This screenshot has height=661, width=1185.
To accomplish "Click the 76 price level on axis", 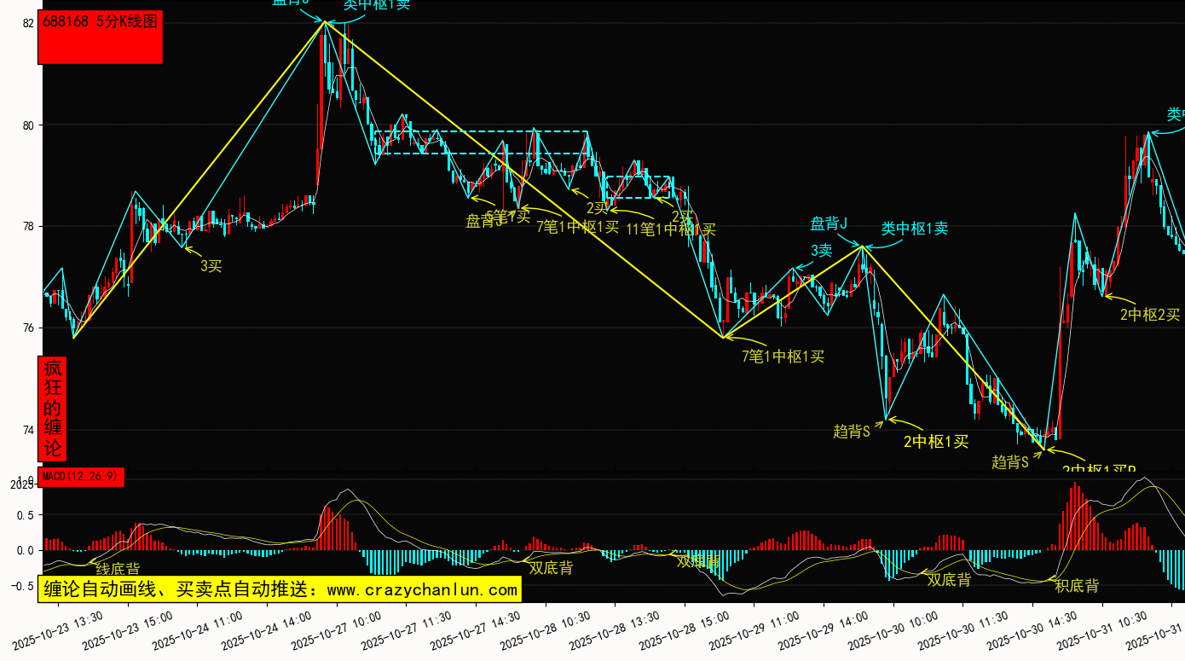I will [28, 328].
